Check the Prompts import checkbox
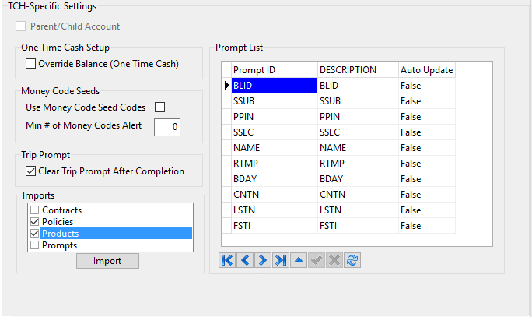The width and height of the screenshot is (532, 317). pos(34,245)
